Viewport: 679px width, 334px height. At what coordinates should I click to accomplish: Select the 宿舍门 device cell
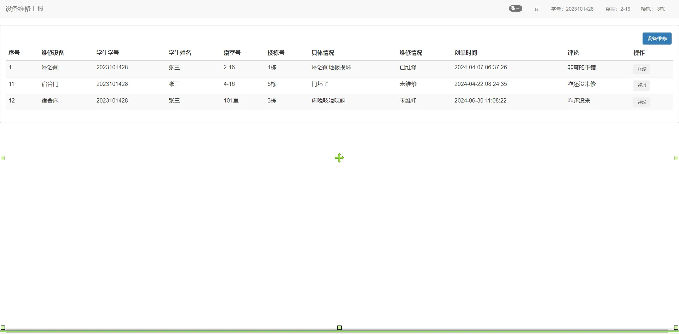pos(50,84)
